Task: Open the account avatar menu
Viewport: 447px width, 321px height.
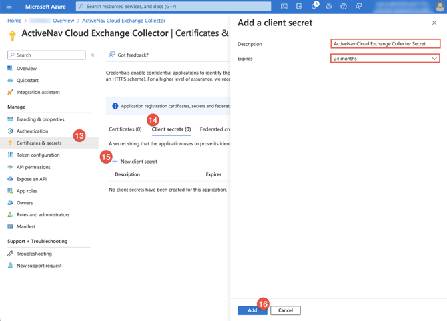Action: click(440, 6)
